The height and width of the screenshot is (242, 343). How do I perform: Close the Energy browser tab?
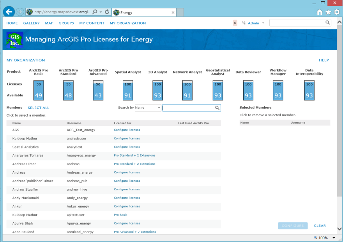point(173,12)
